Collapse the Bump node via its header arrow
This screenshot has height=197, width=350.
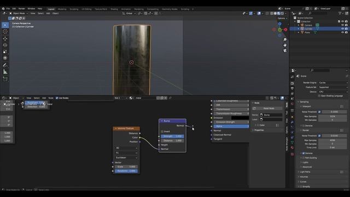[162, 121]
